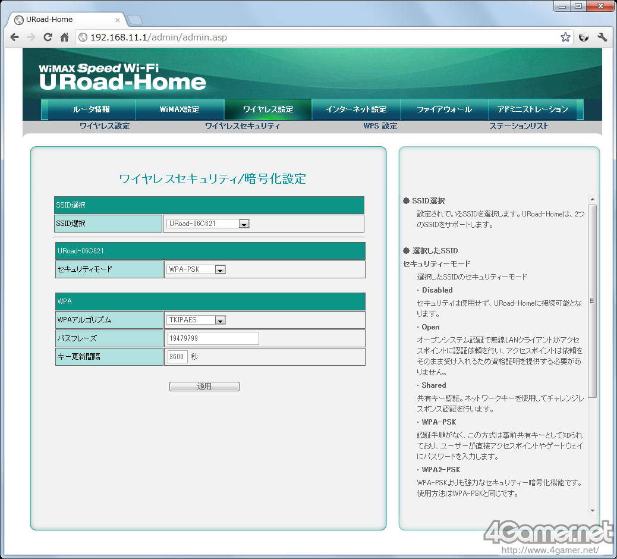Click the WPAアルゴリズム row label
Screen dimensions: 617x559
point(109,320)
